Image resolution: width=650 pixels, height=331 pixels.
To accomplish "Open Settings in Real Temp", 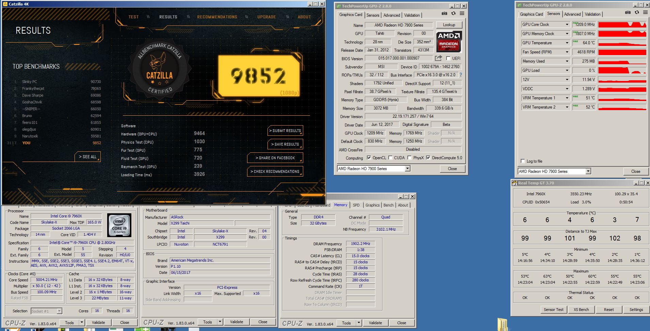I will [636, 310].
